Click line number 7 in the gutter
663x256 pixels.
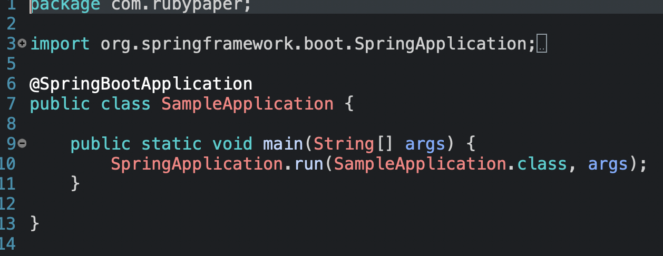(12, 104)
